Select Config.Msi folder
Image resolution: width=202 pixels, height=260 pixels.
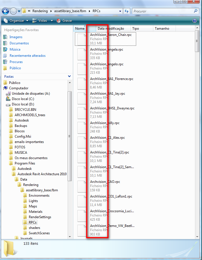coord(23,136)
